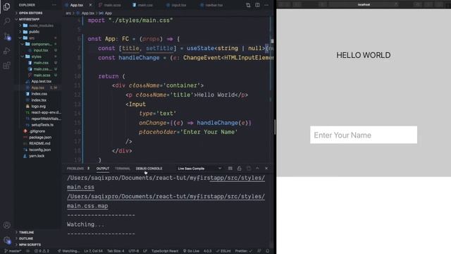Screen dimensions: 451x254
Task: Open Explorer more actions ellipsis
Action: [x=54, y=5]
